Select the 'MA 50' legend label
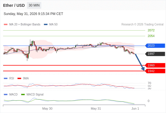Screen dimensions: 166x113 [x=53, y=25]
